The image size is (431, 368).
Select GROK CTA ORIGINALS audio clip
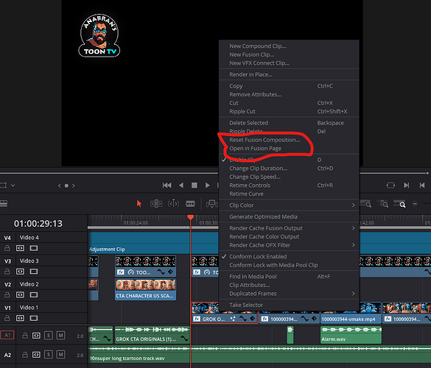152,335
